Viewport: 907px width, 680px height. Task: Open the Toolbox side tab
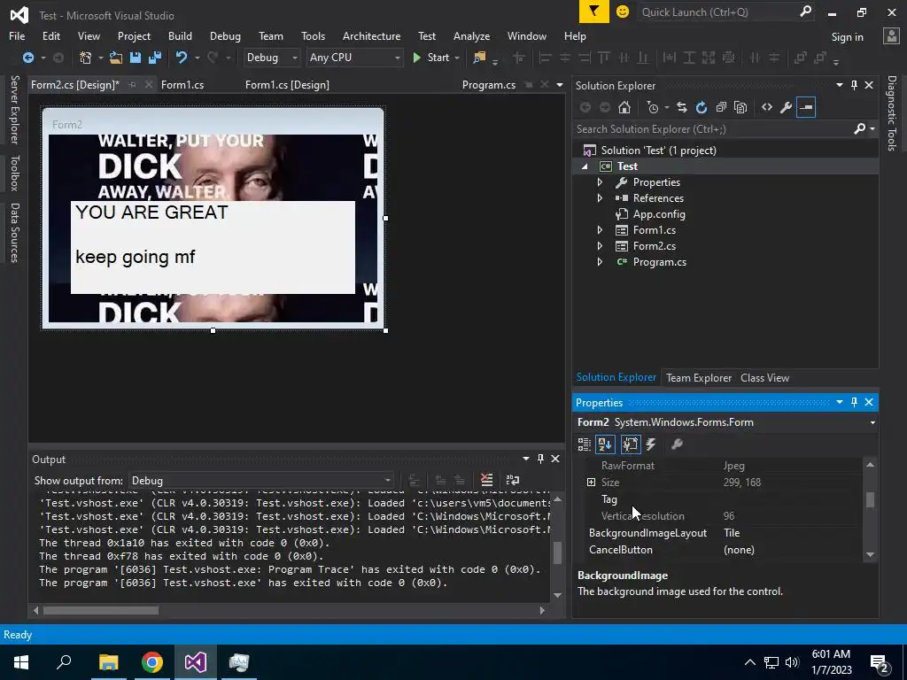14,173
